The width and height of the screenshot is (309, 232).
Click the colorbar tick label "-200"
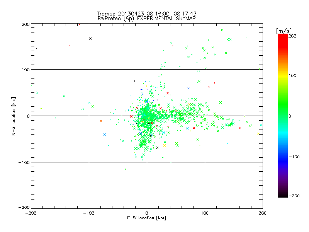click(x=294, y=196)
